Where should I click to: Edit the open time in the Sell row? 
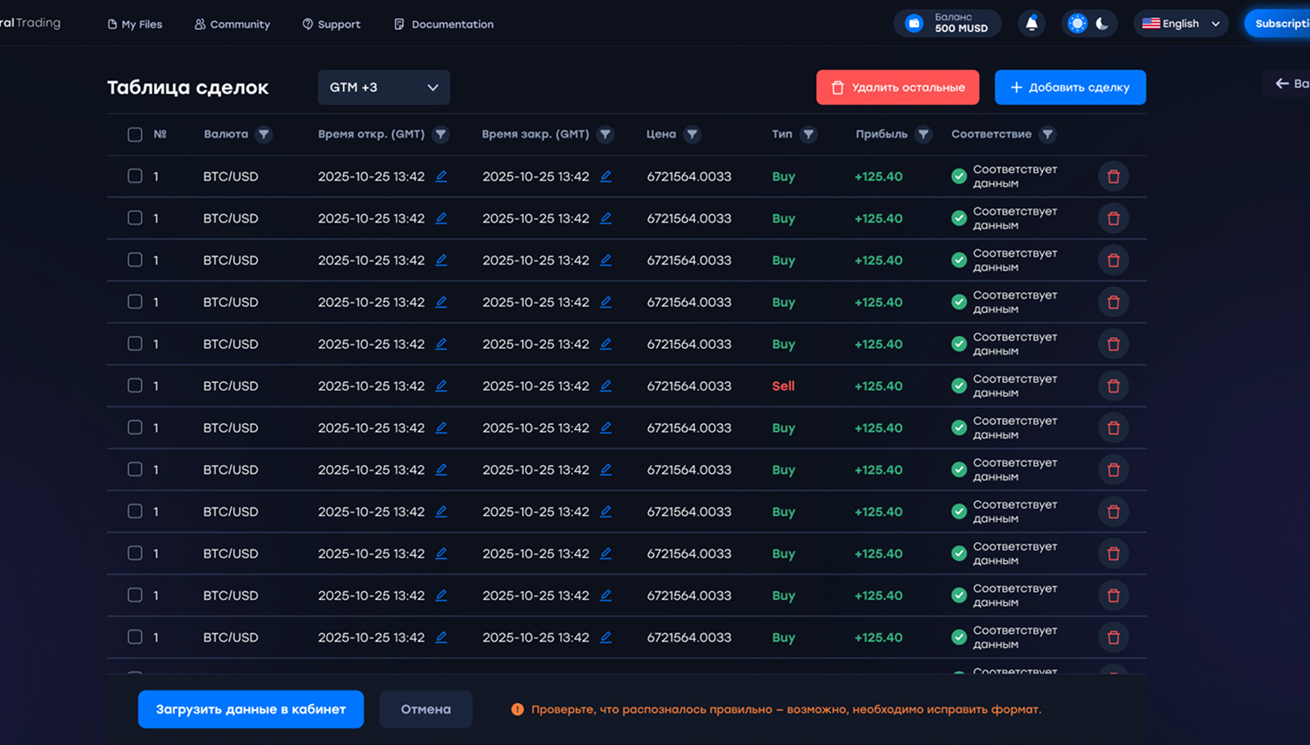tap(441, 386)
